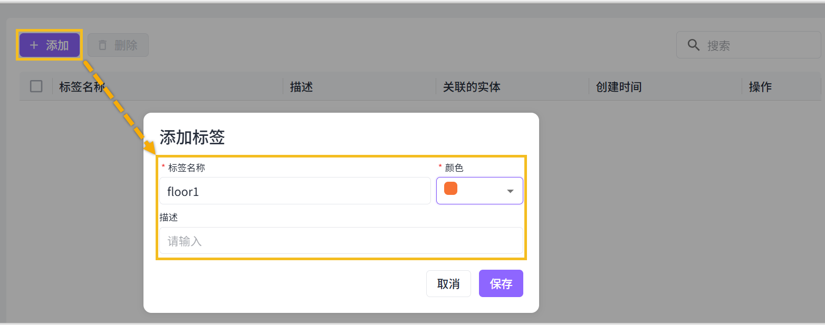Click into the 搜索 text field
The width and height of the screenshot is (825, 325).
760,45
